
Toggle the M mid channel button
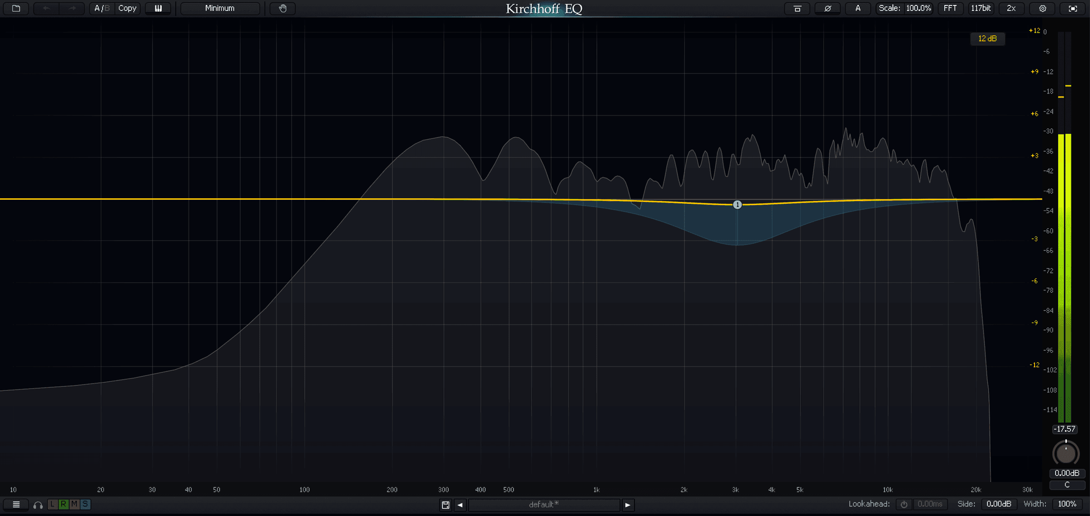[x=74, y=504]
